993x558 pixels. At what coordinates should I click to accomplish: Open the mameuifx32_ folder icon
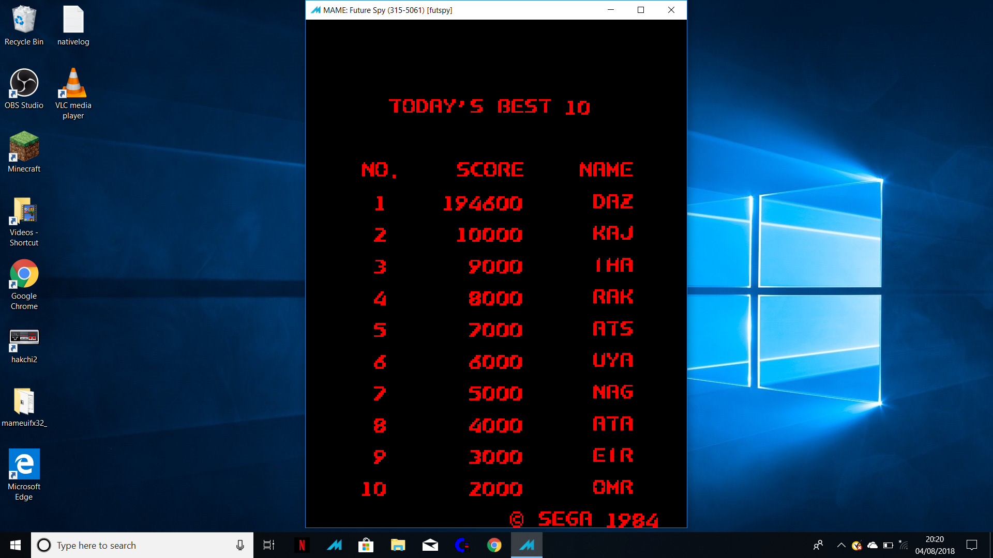click(24, 402)
